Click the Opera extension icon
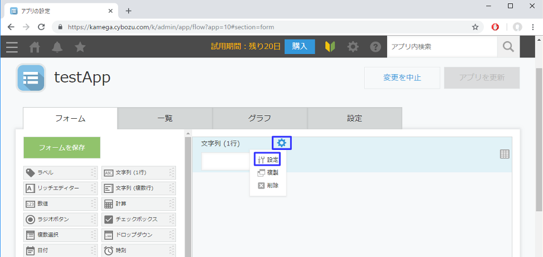 pos(495,27)
